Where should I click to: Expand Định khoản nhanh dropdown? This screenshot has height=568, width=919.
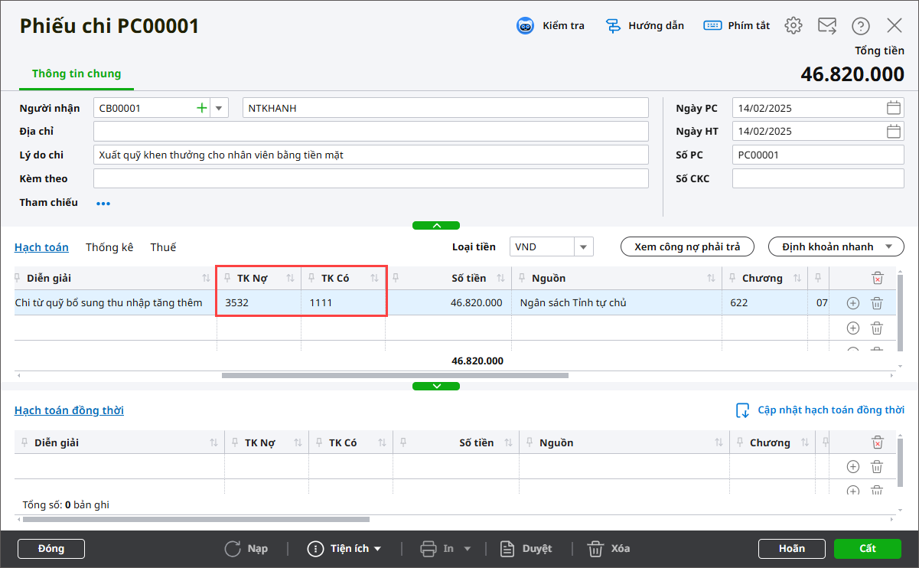888,246
